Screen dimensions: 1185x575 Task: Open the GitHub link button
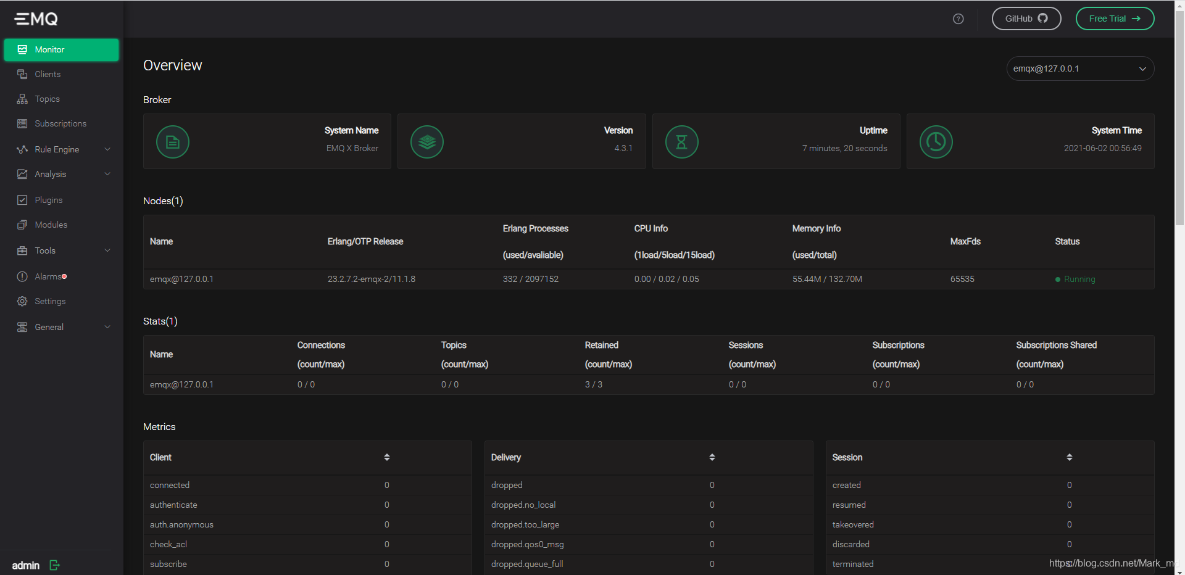(x=1026, y=19)
